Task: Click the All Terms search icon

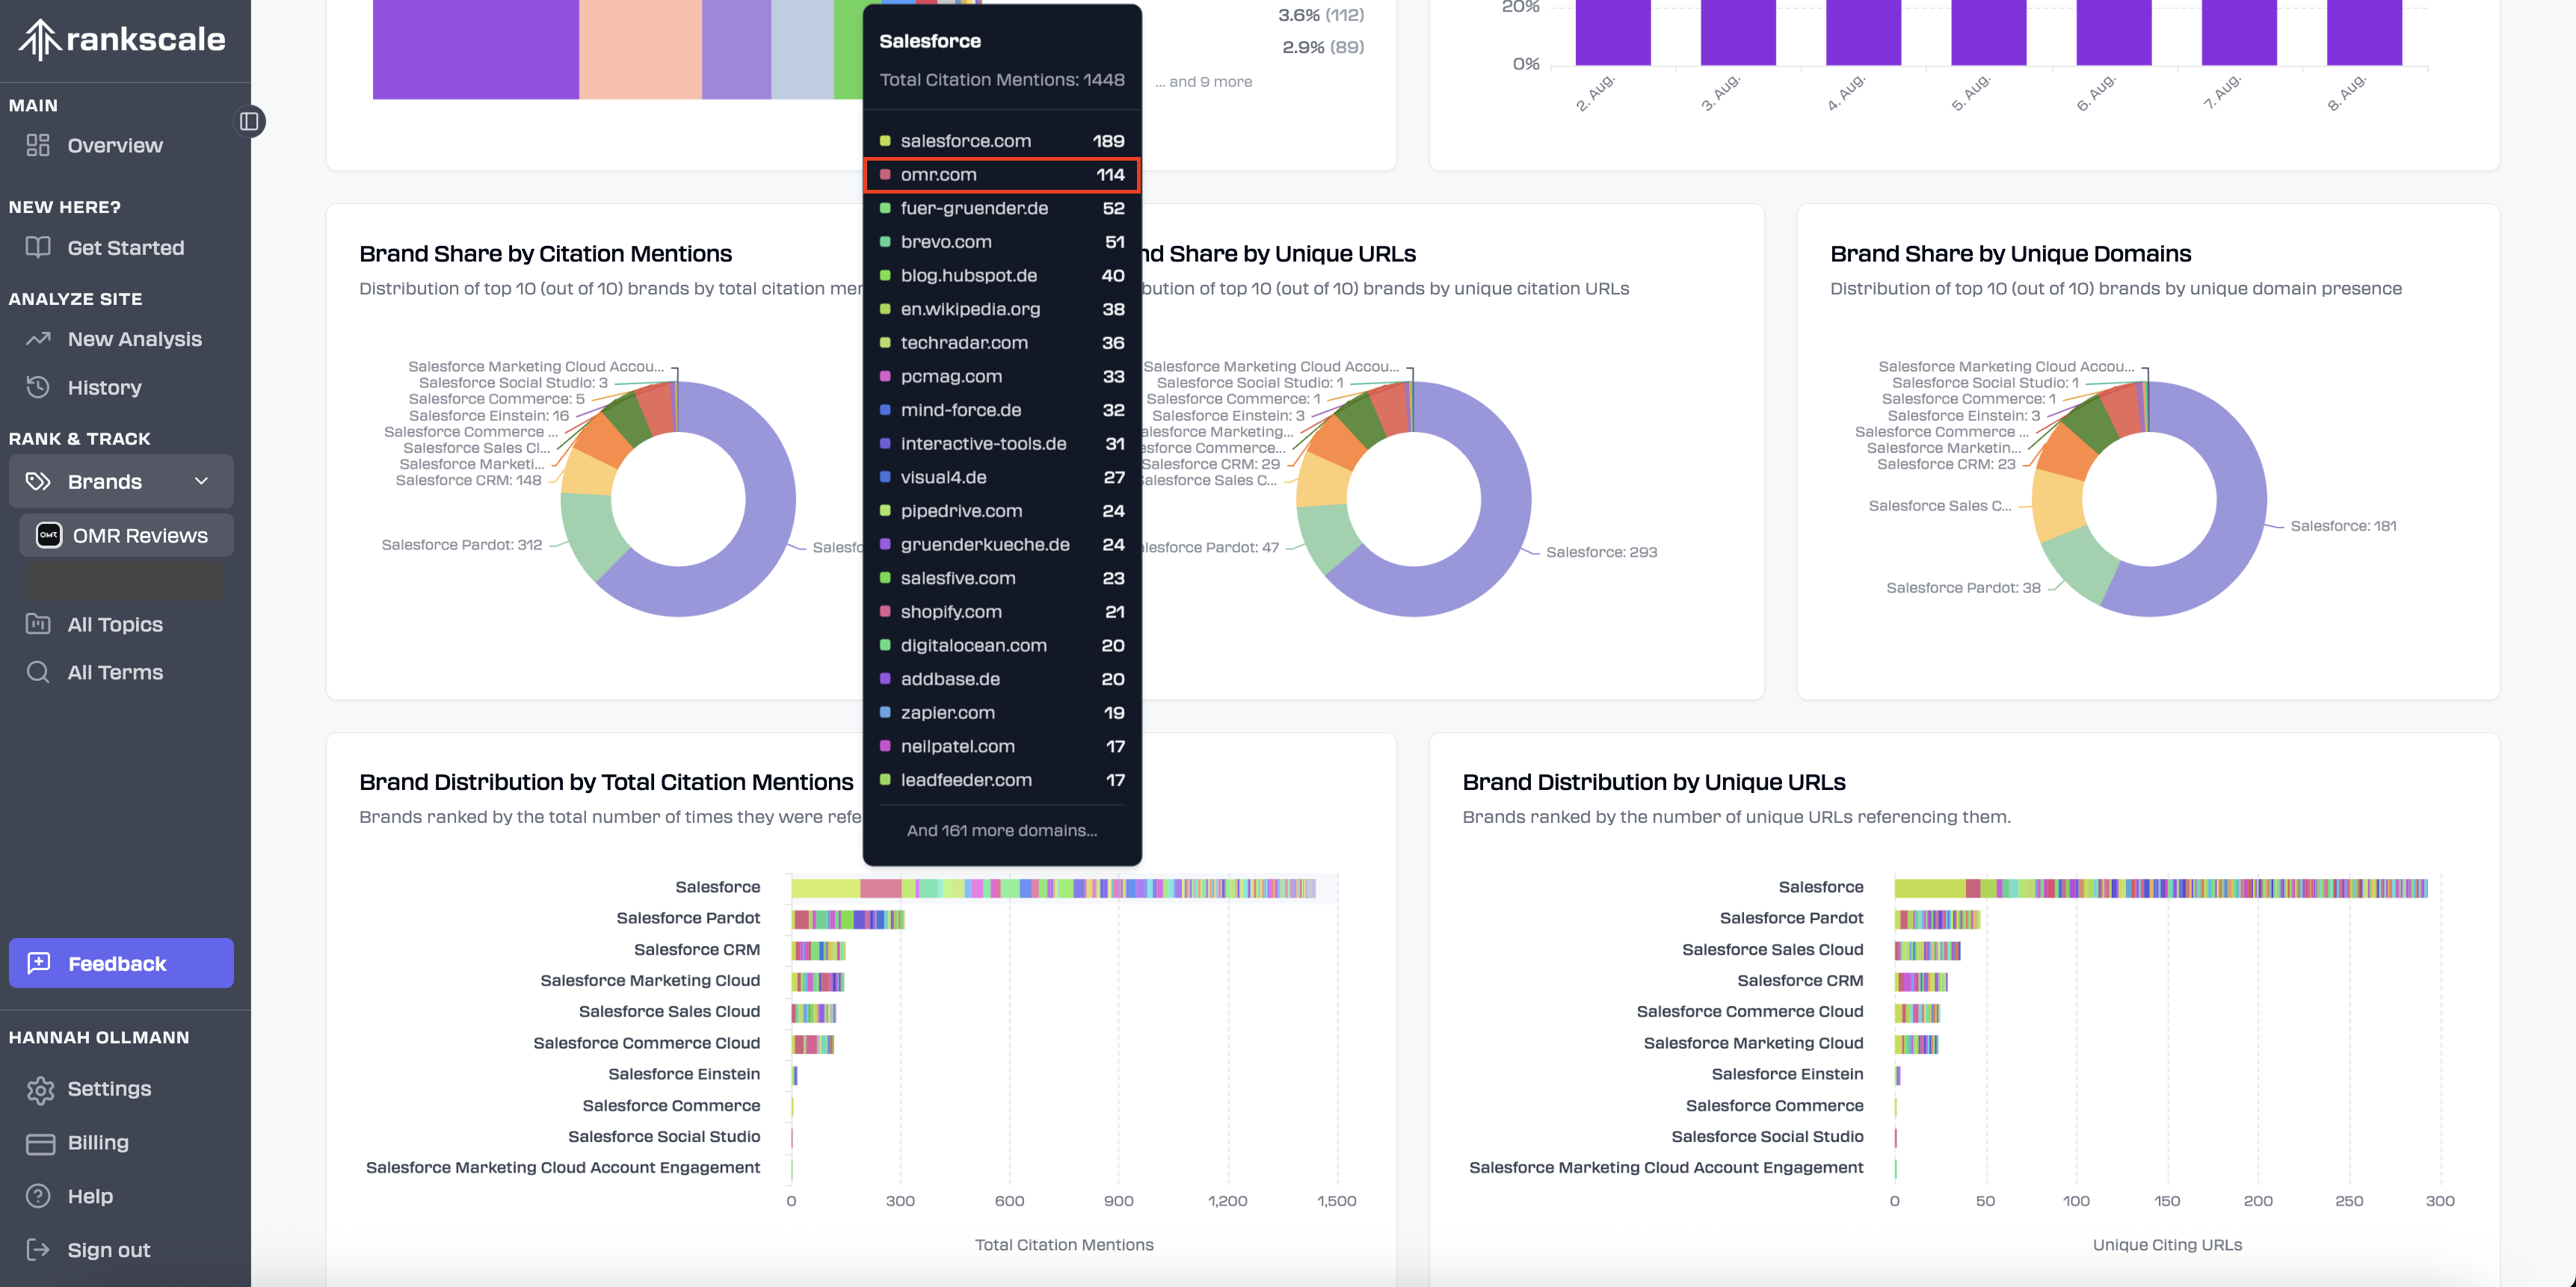Action: (x=38, y=673)
